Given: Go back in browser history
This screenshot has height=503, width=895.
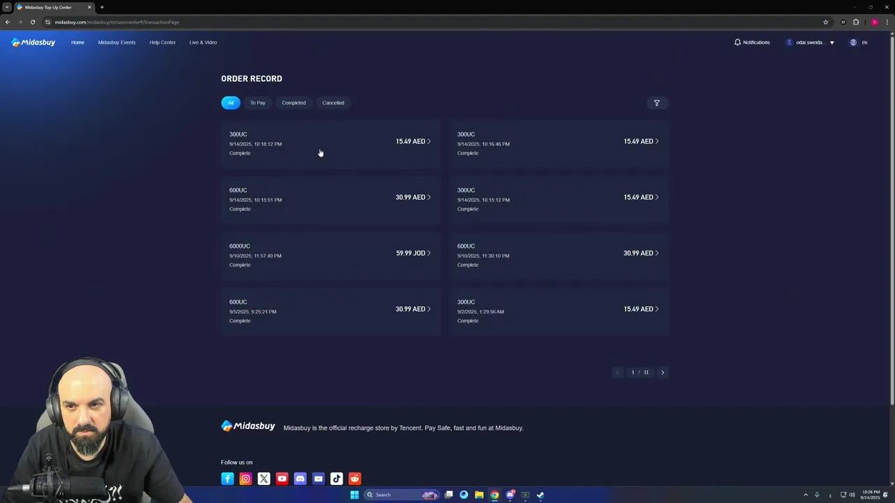Looking at the screenshot, I should [8, 22].
